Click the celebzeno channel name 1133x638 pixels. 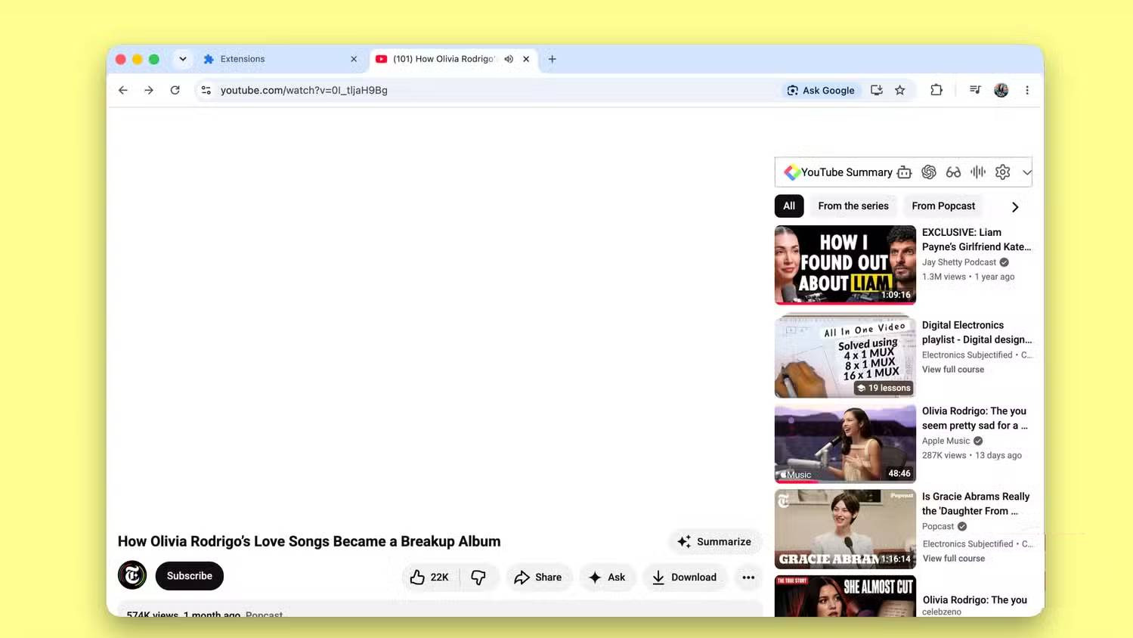942,612
